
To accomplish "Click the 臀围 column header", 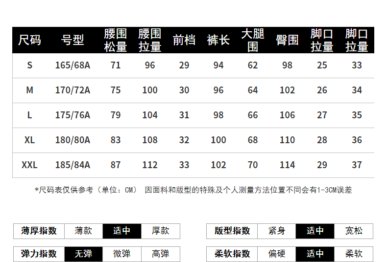I will click(287, 40).
